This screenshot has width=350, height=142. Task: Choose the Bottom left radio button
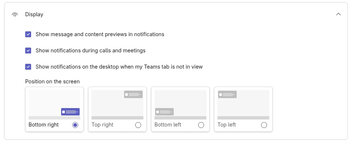coord(201,125)
